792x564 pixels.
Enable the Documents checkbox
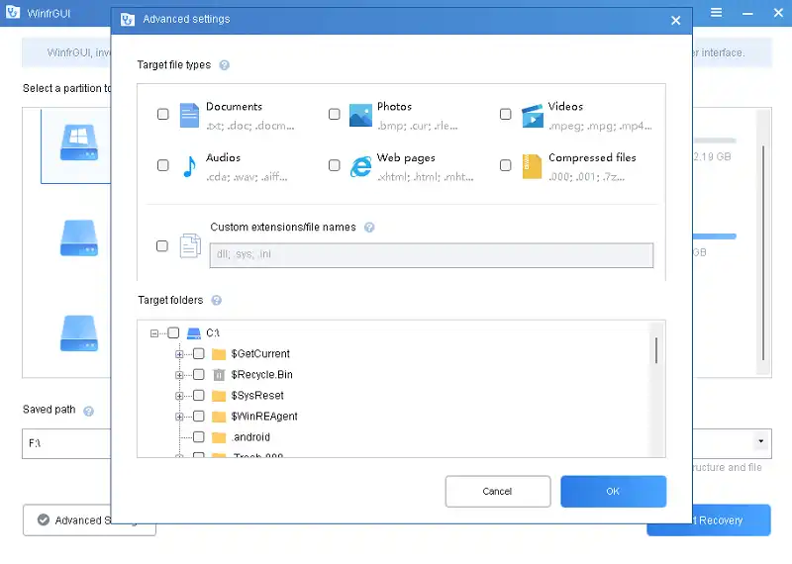pos(163,115)
